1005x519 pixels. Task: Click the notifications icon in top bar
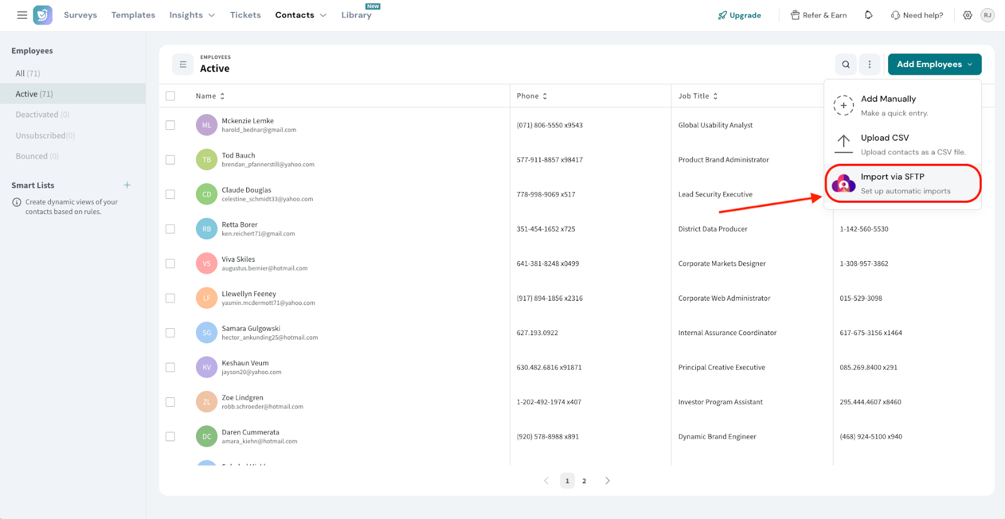pos(869,15)
